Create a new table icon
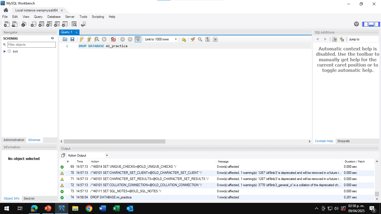Screen dimensions: 381x214 (x=41, y=24)
